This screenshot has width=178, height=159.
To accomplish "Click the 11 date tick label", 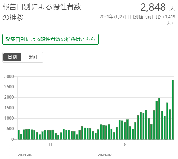I will click(50, 145).
